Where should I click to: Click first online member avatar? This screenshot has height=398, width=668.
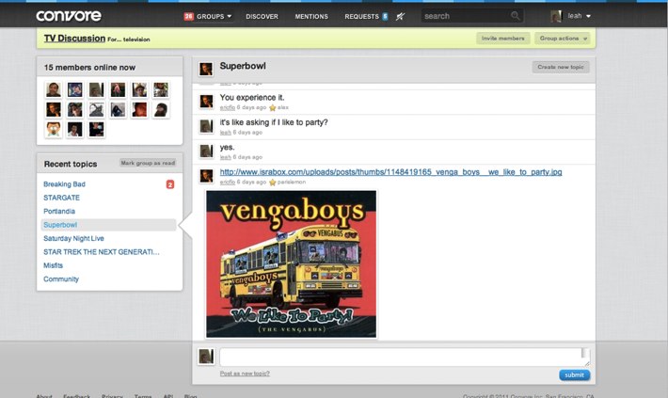pos(54,89)
